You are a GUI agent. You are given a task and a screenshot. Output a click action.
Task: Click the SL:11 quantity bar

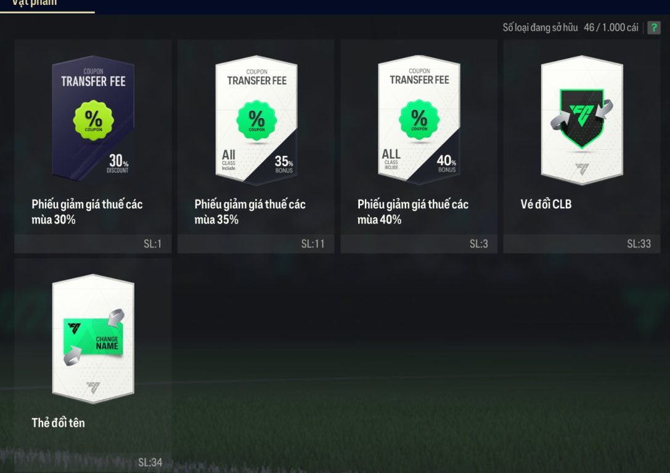(x=256, y=244)
